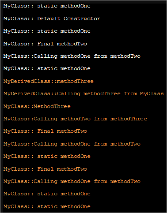This screenshot has height=213, width=167.
Task: Click the white "Calling methodOne from methodTwo" line
Action: [x=72, y=56]
